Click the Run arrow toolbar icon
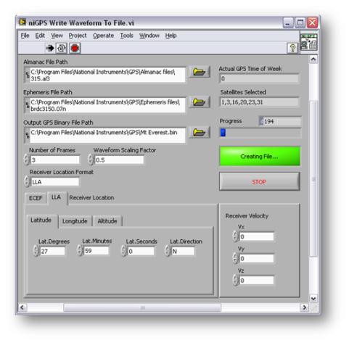This screenshot has width=349, height=343. [x=50, y=48]
